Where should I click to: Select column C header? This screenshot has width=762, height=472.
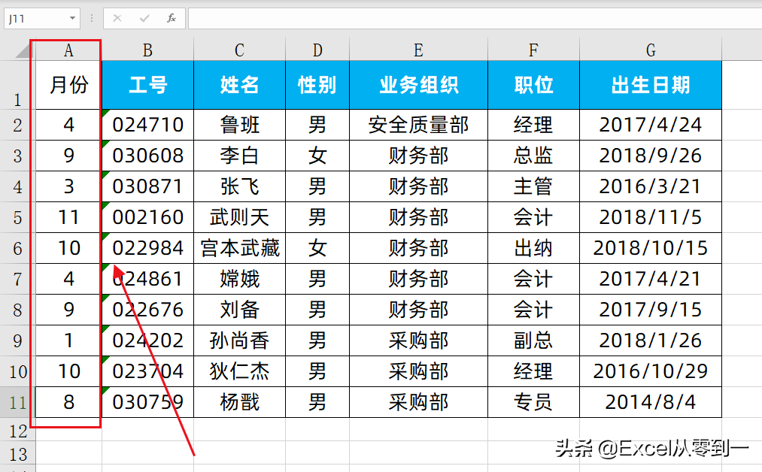coord(240,50)
